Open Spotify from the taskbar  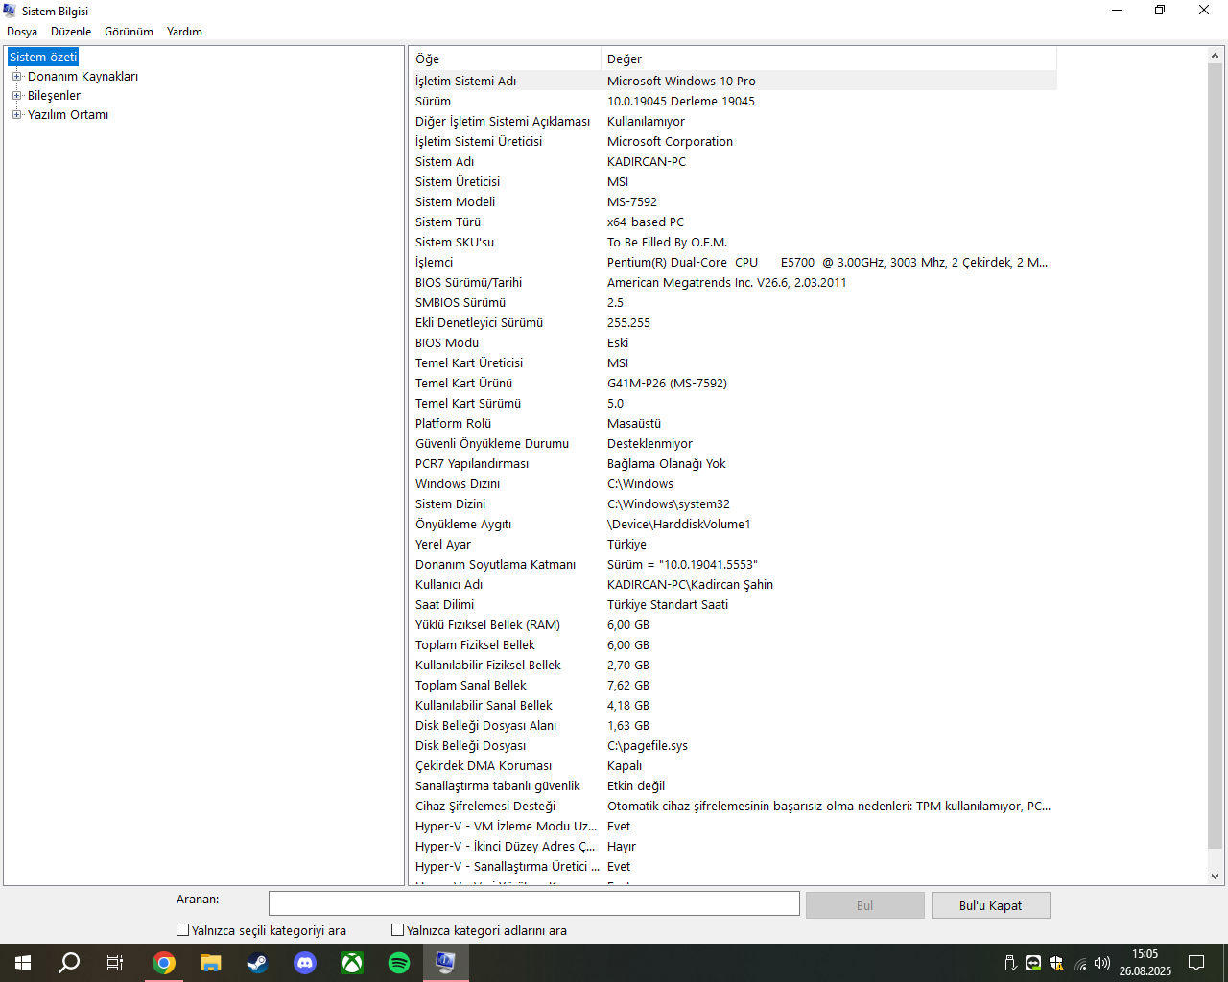(399, 963)
